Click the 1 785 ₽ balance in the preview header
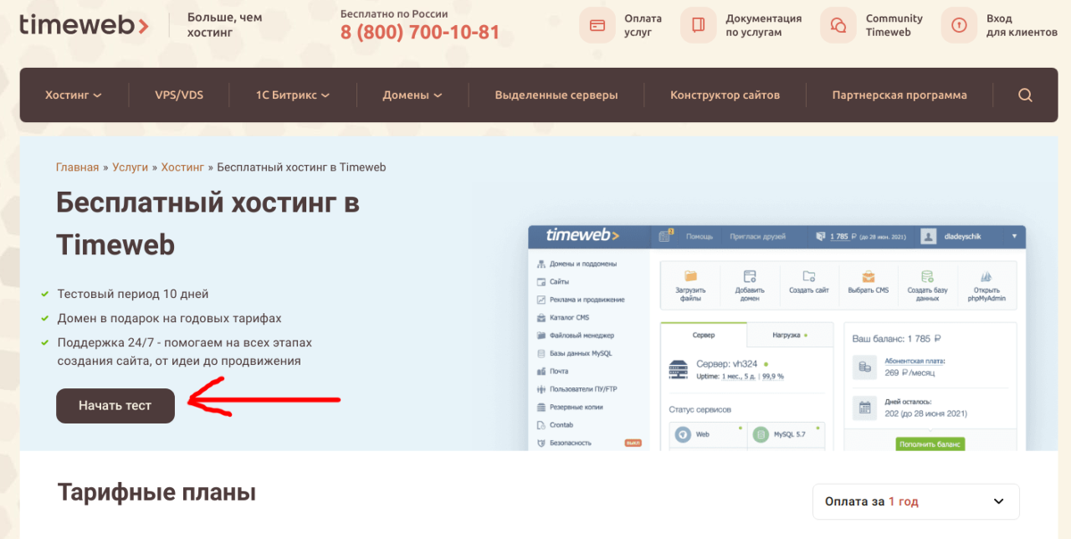 [x=843, y=236]
